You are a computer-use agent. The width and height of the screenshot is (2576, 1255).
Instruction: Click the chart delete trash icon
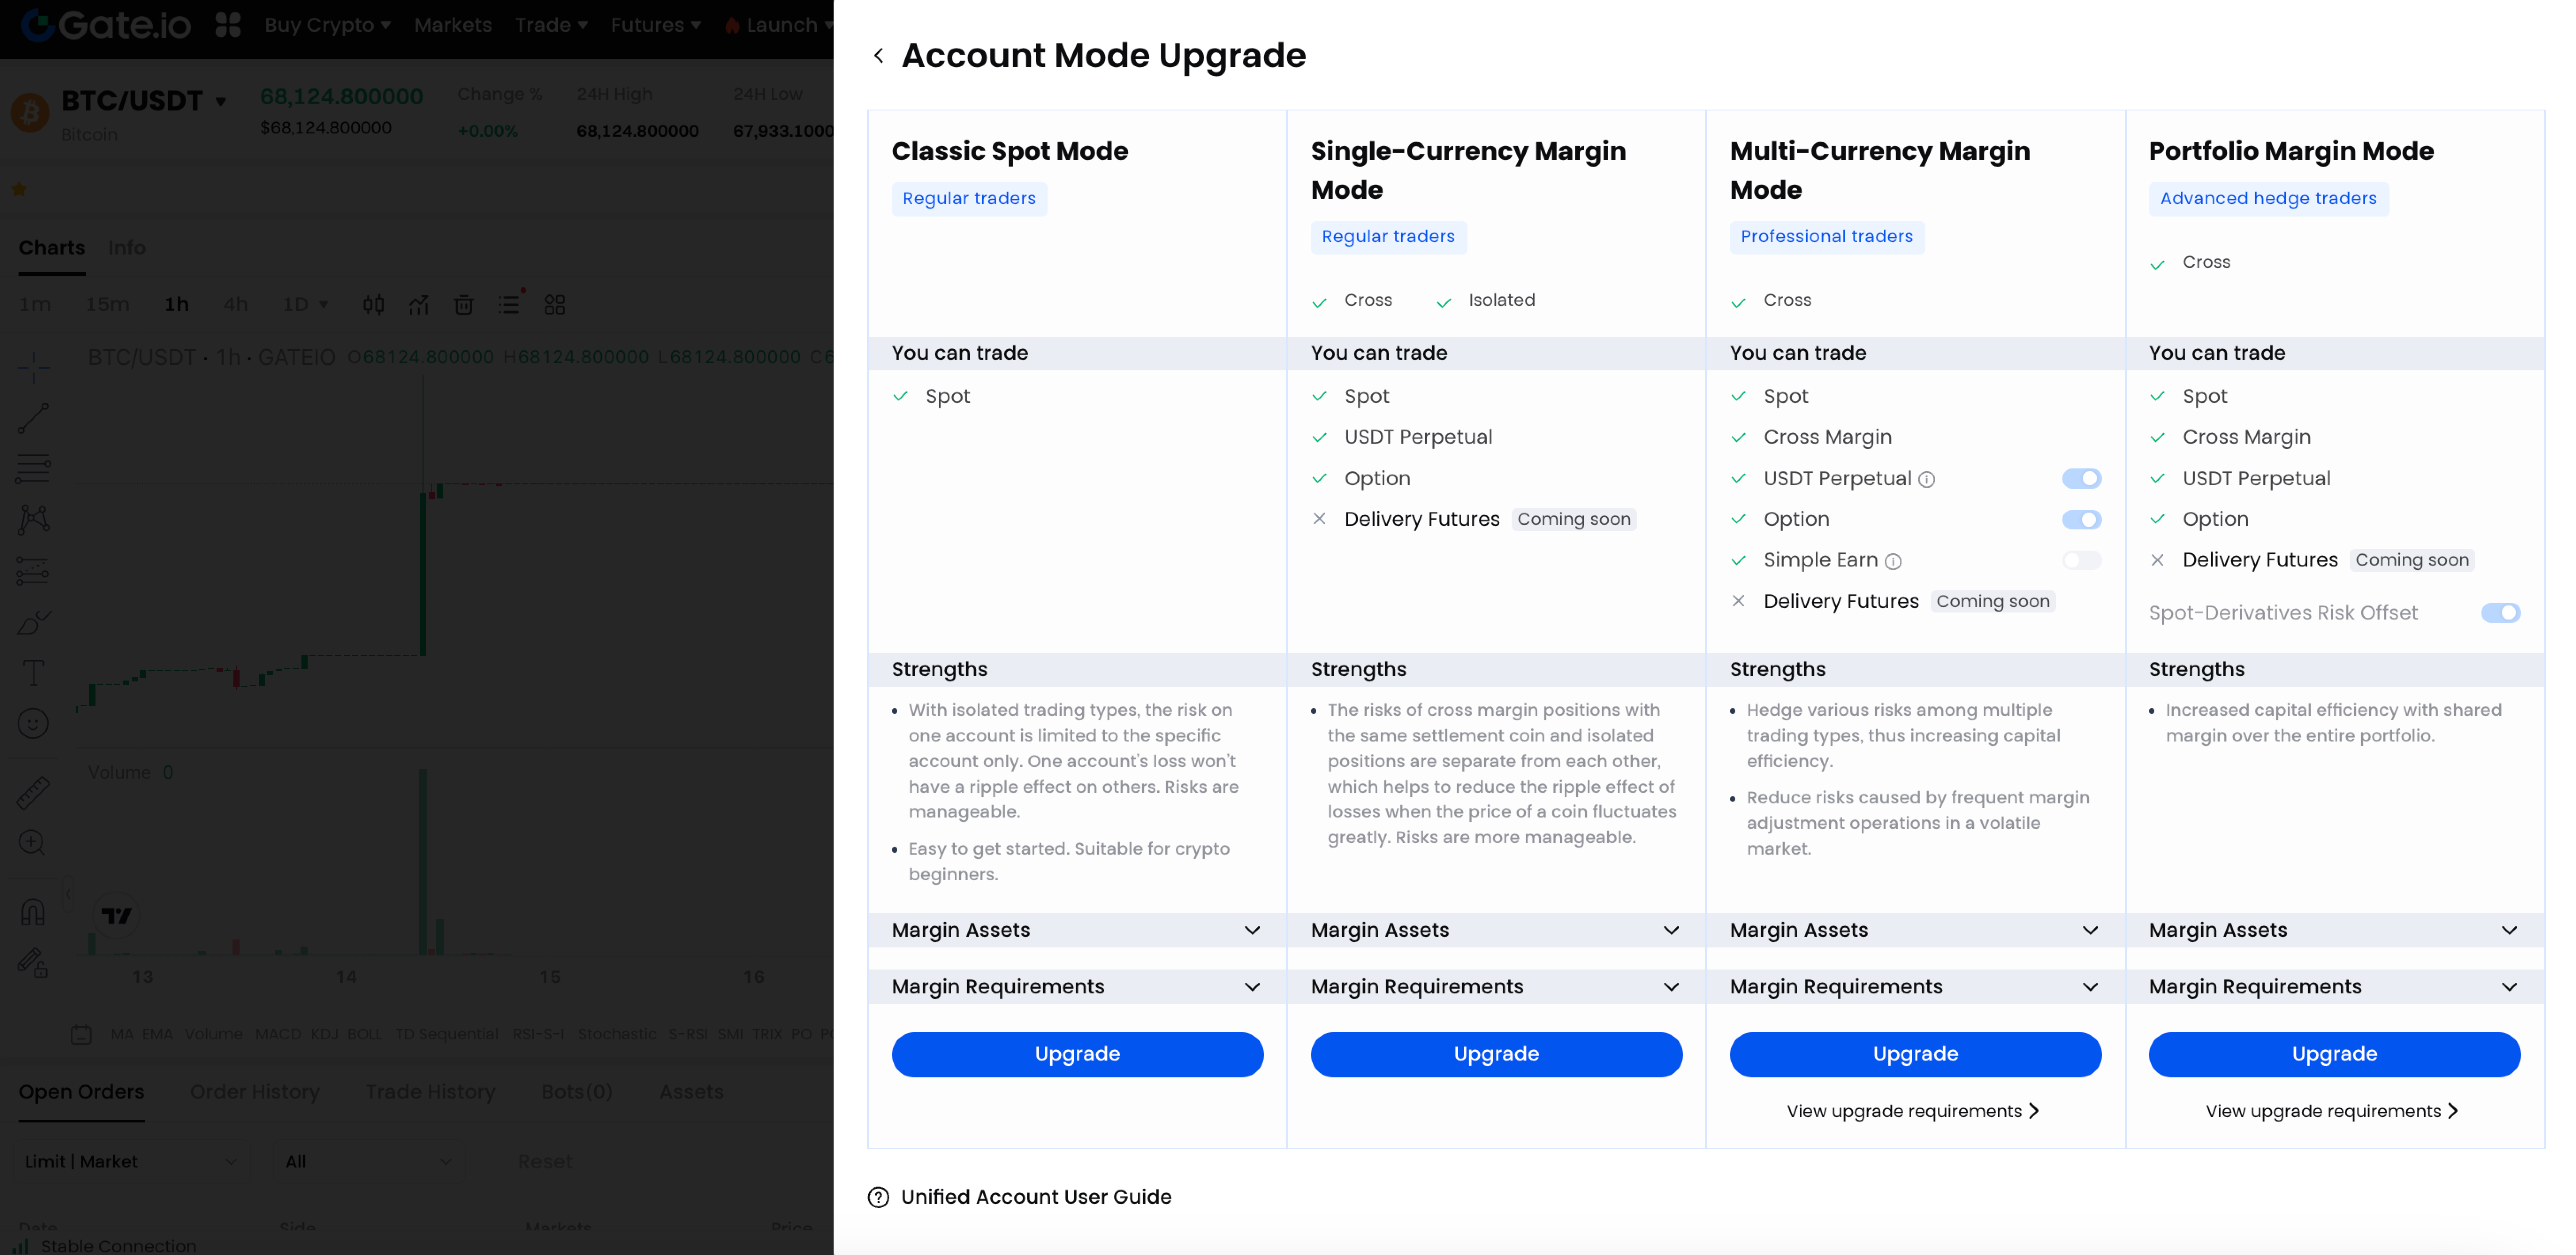click(463, 305)
